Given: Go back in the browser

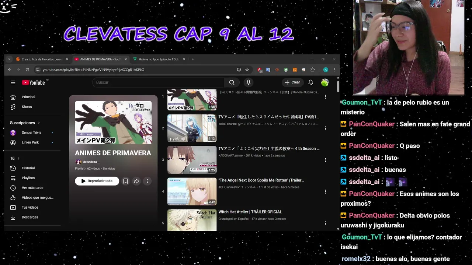Looking at the screenshot, I should coord(10,70).
